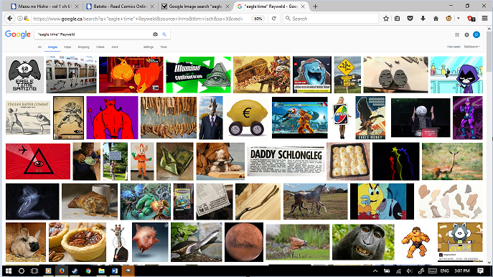Open the Settings search menu
The image size is (493, 277).
[x=149, y=47]
